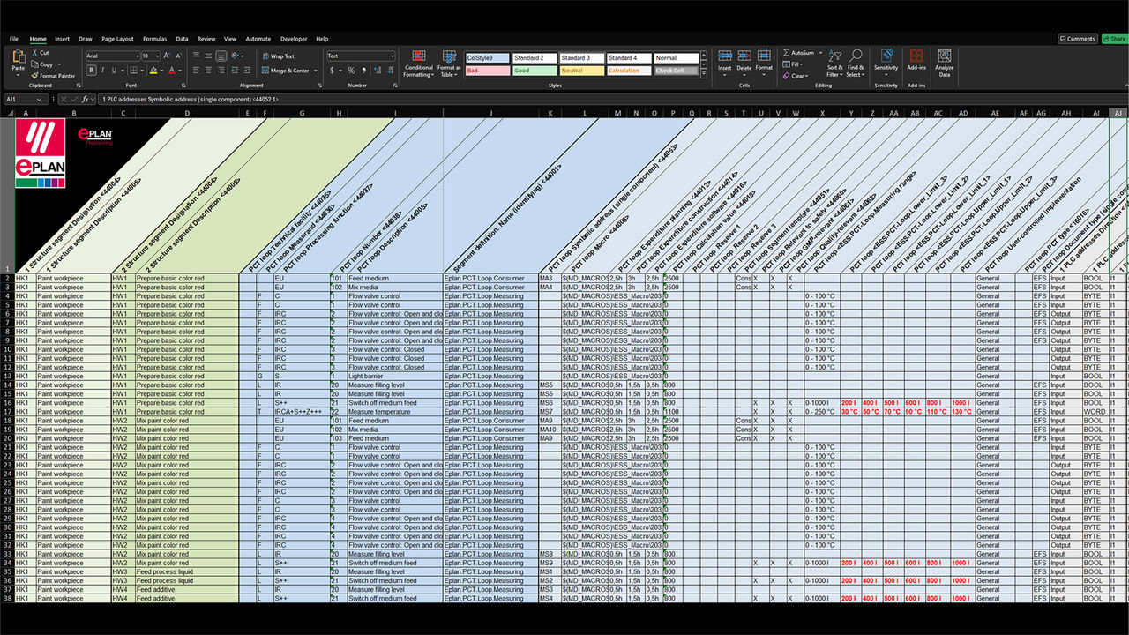The height and width of the screenshot is (635, 1129).
Task: Click the yellow Fill Color swatch
Action: [x=153, y=69]
